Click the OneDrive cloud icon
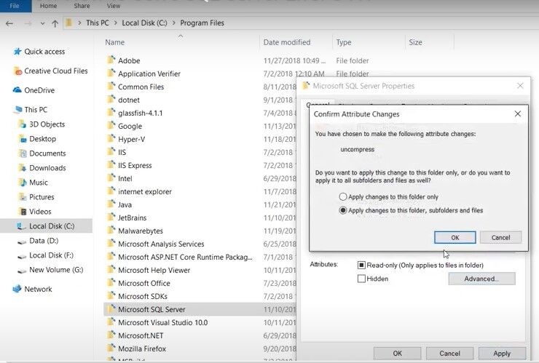The height and width of the screenshot is (363, 539). click(17, 90)
